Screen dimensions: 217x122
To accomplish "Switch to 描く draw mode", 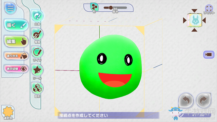I will 16,25.
